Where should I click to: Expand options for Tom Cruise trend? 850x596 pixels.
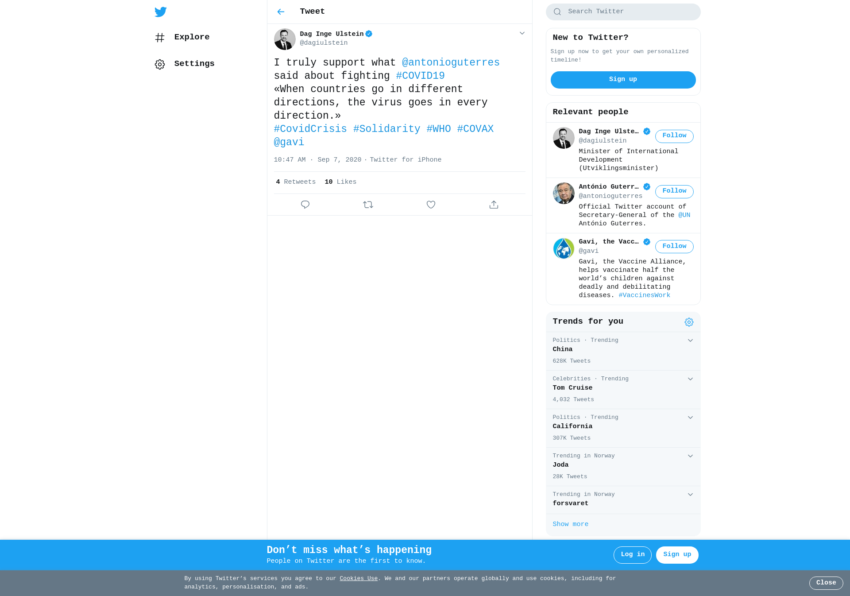690,379
